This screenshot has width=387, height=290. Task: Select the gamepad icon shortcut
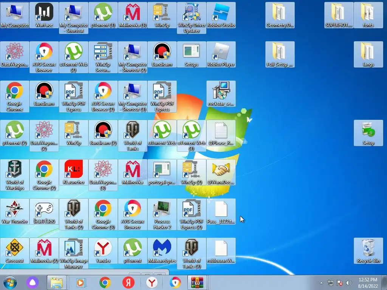tap(44, 211)
